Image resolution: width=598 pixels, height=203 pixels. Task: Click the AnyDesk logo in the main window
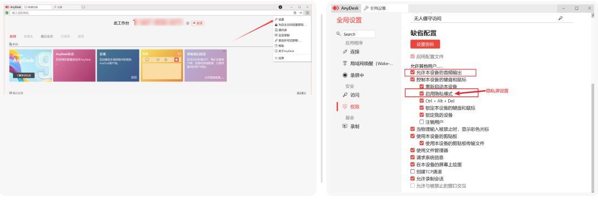tap(7, 7)
